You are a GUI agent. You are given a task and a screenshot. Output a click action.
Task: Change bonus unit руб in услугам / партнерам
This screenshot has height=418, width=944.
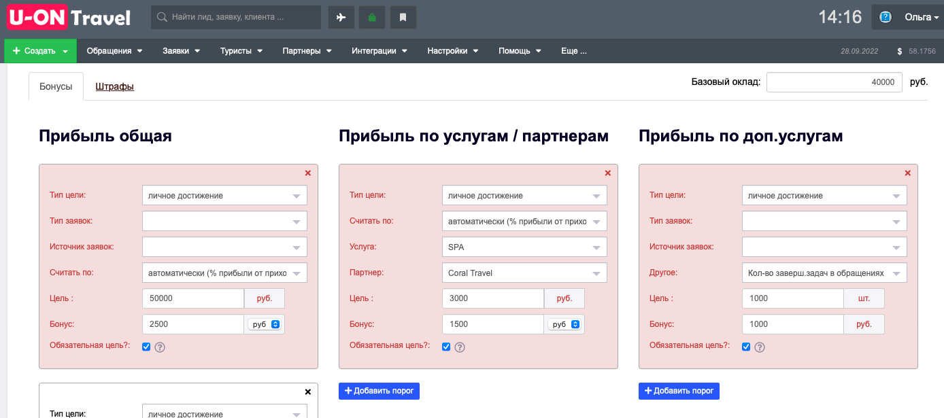click(564, 324)
